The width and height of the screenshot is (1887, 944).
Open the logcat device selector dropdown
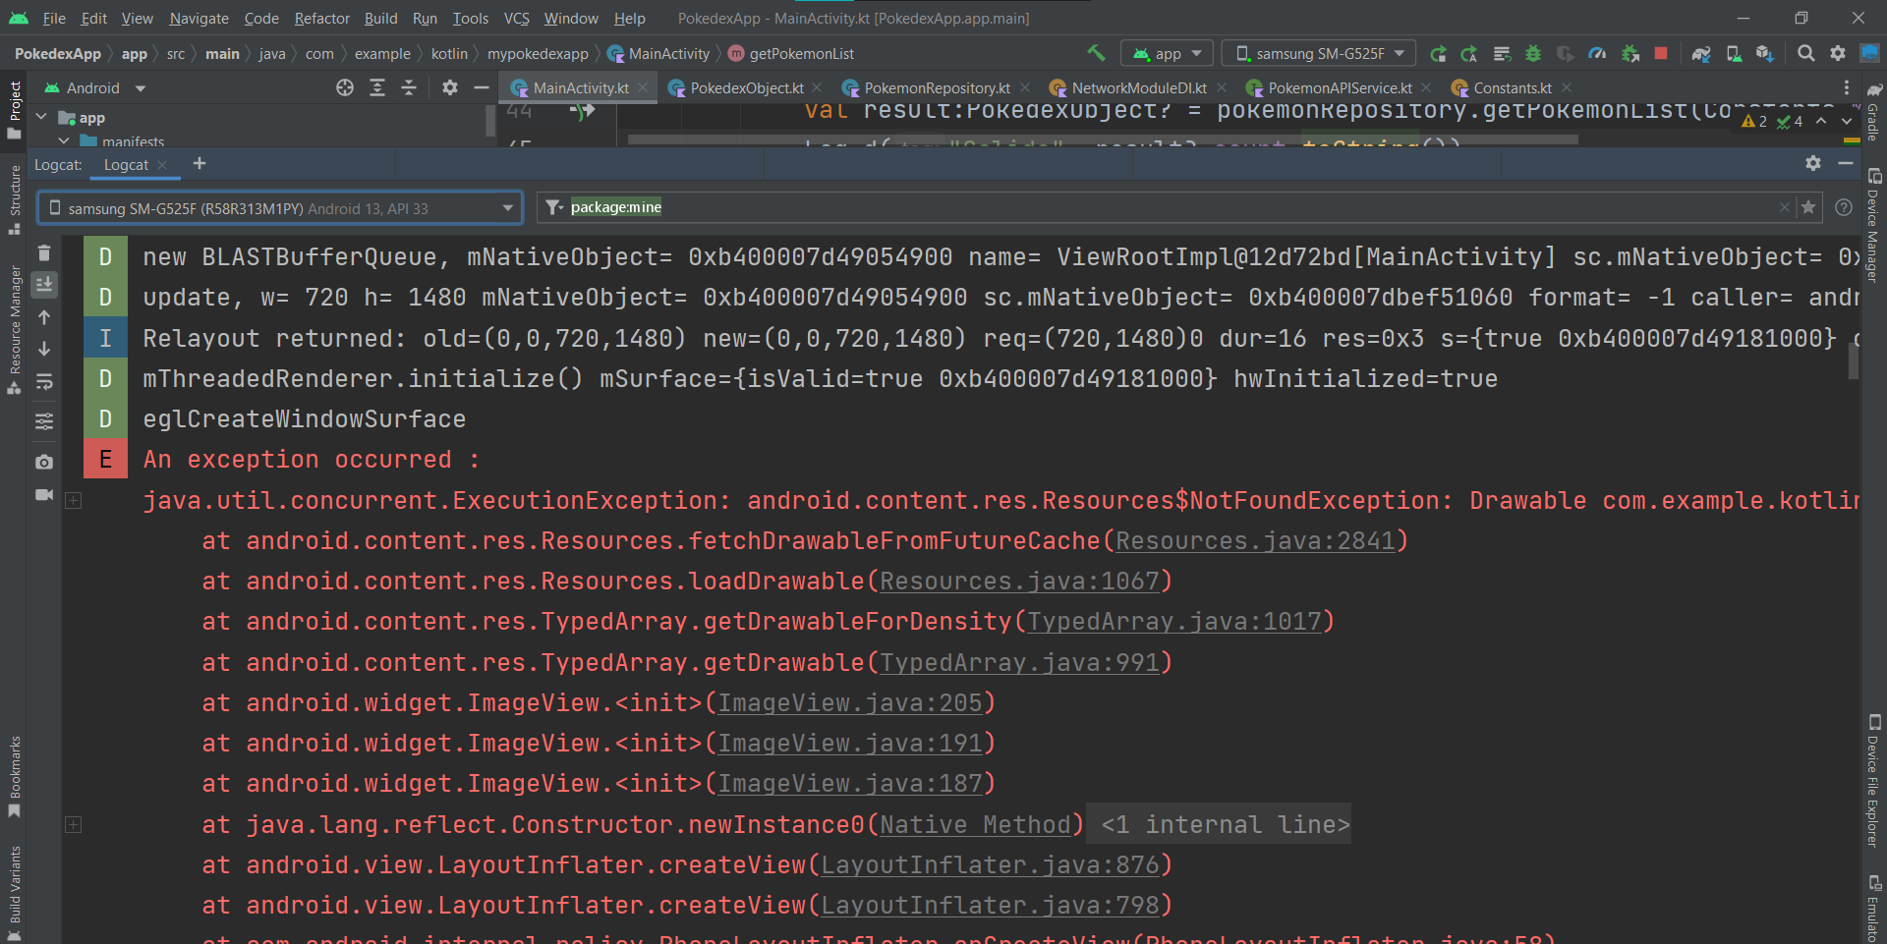click(280, 208)
